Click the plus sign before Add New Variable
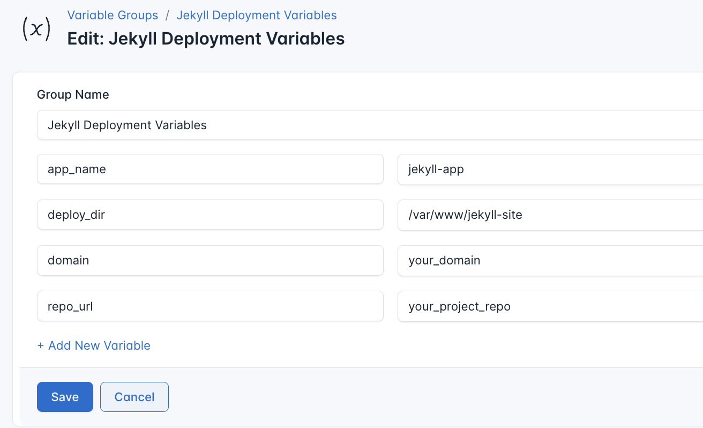703x428 pixels. click(x=41, y=345)
